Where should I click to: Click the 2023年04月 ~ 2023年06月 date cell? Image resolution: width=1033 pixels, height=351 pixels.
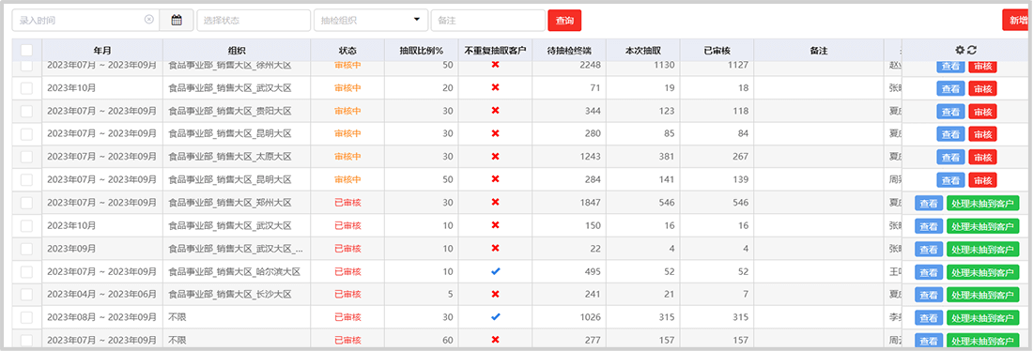[x=102, y=295]
